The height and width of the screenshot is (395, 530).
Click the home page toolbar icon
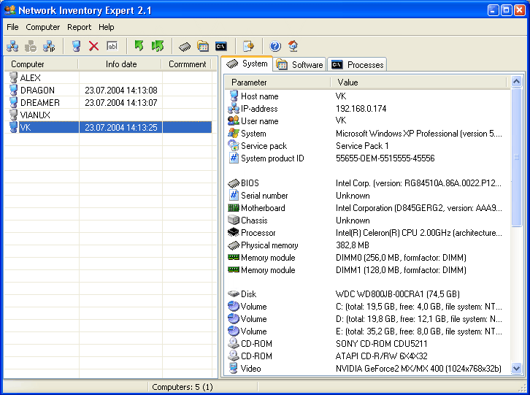(x=293, y=46)
